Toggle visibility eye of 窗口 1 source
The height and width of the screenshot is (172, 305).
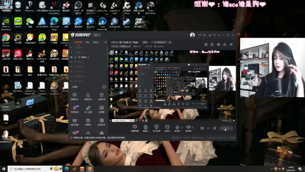click(x=71, y=52)
